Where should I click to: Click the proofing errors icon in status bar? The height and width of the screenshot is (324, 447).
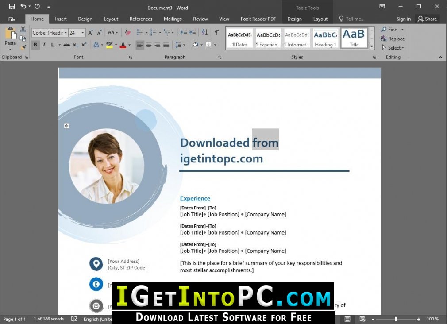coord(74,319)
